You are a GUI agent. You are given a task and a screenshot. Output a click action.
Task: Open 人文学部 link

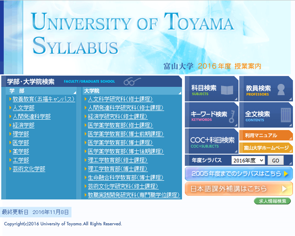point(24,108)
